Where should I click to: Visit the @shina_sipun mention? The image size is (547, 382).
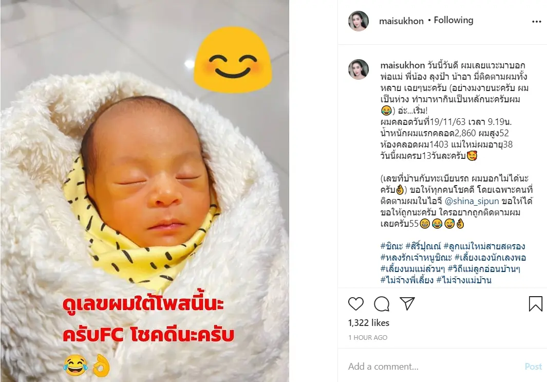point(471,201)
